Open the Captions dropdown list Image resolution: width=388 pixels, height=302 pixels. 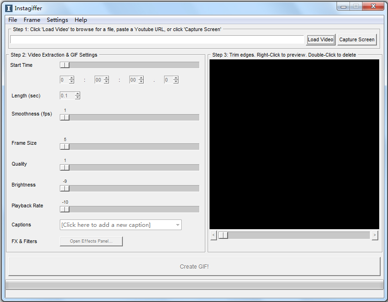point(178,225)
